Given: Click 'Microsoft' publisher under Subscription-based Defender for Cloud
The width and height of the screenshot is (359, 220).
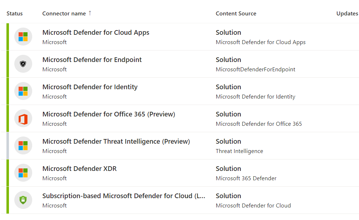Looking at the screenshot, I should [x=54, y=206].
